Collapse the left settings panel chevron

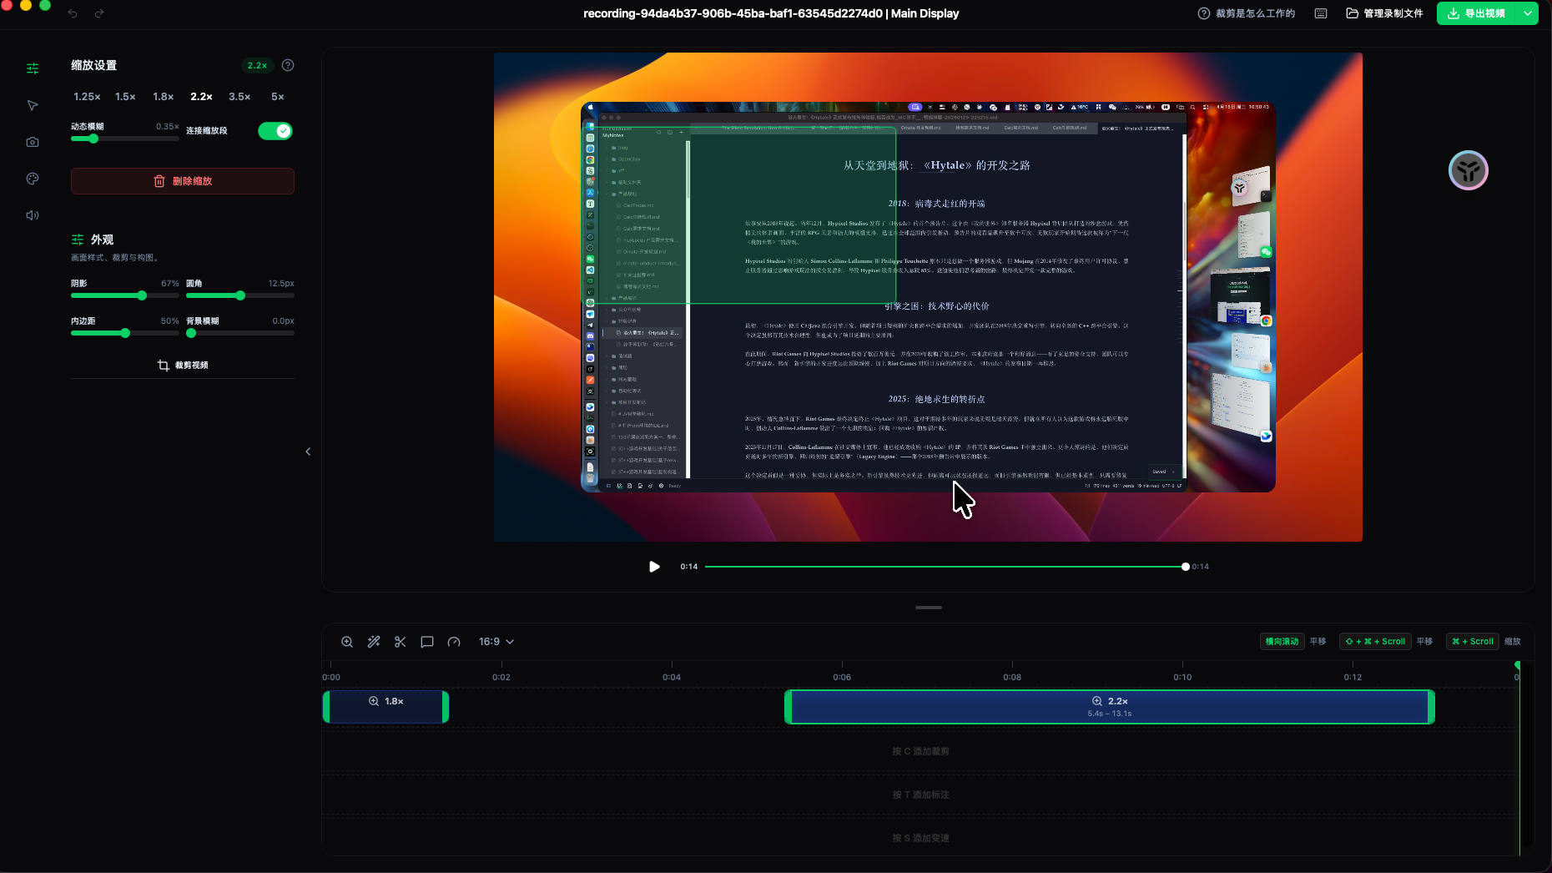pyautogui.click(x=308, y=452)
